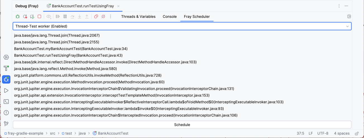364x138 pixels.
Task: Select the runTestUsingFray(BankAccountTest.java:43) stack frame
Action: 68,55
